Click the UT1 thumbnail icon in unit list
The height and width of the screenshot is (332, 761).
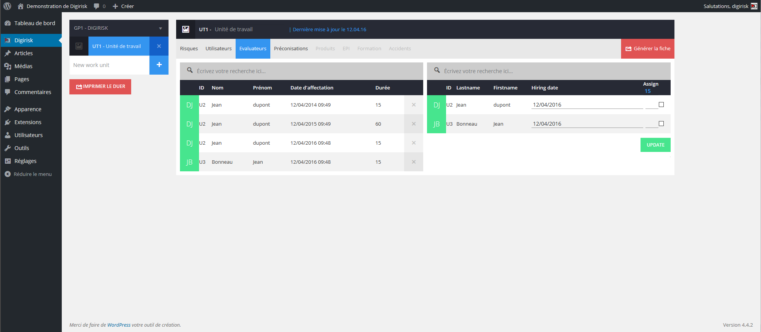tap(79, 46)
